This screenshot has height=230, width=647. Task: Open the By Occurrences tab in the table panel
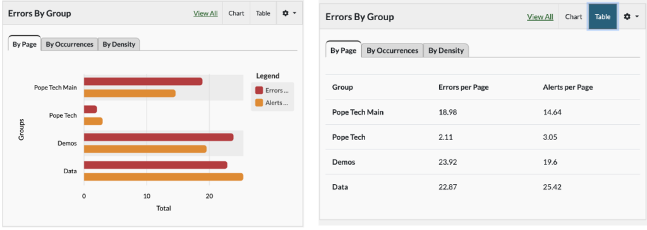click(392, 50)
